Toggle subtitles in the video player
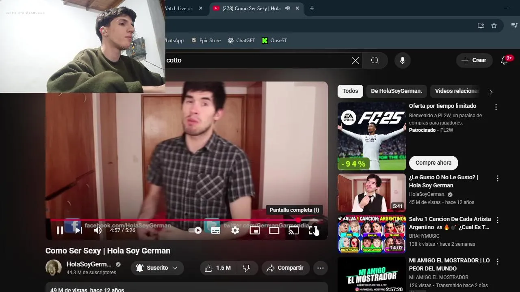 (x=216, y=230)
